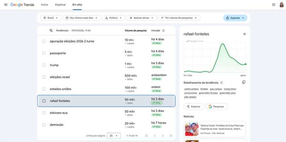Screen dimensions: 286x142
Task: Go to the last page of results
Action: click(171, 136)
